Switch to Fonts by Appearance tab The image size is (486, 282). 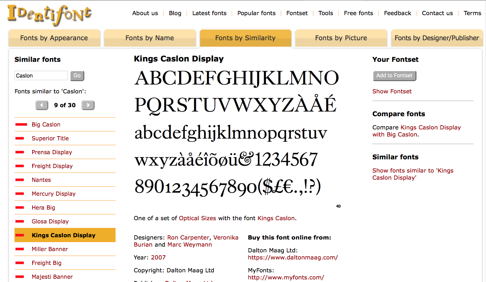[x=54, y=38]
